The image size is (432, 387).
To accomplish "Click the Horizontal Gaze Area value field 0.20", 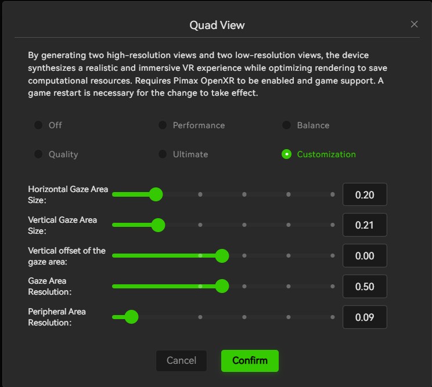I will (x=365, y=194).
